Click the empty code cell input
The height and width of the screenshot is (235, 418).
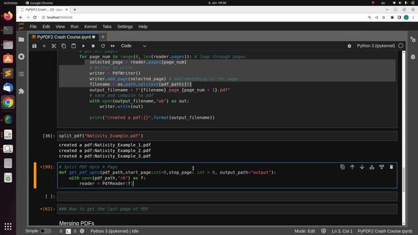[x=227, y=196]
